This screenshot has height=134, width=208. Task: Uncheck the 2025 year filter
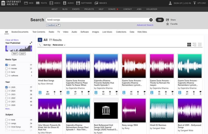[6, 87]
